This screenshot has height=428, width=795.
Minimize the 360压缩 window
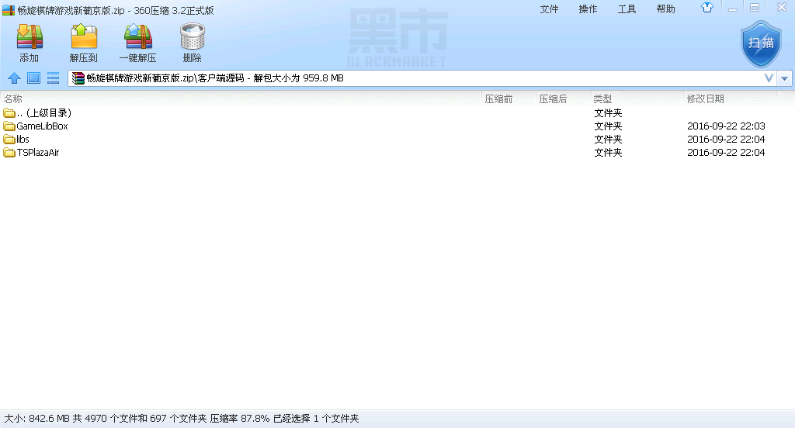[x=733, y=8]
